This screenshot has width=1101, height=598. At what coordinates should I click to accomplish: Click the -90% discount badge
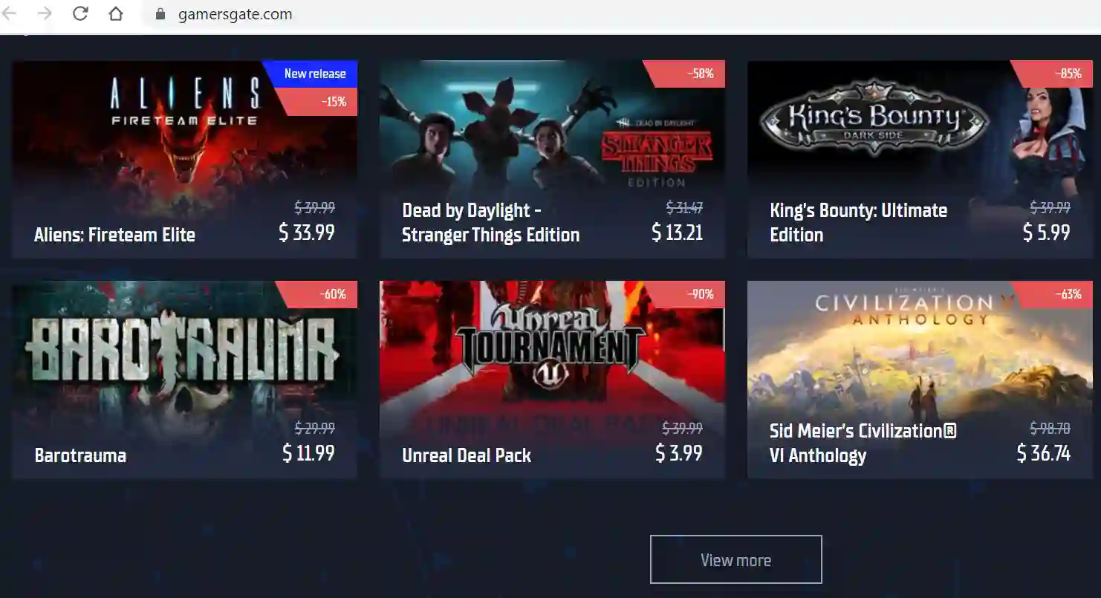pyautogui.click(x=700, y=294)
